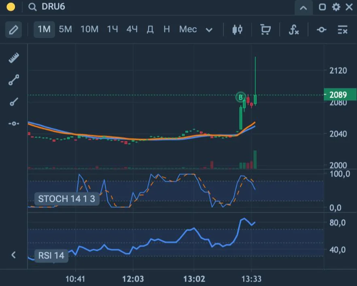Open candlestick chart type selector
Image resolution: width=357 pixels, height=286 pixels.
[237, 30]
